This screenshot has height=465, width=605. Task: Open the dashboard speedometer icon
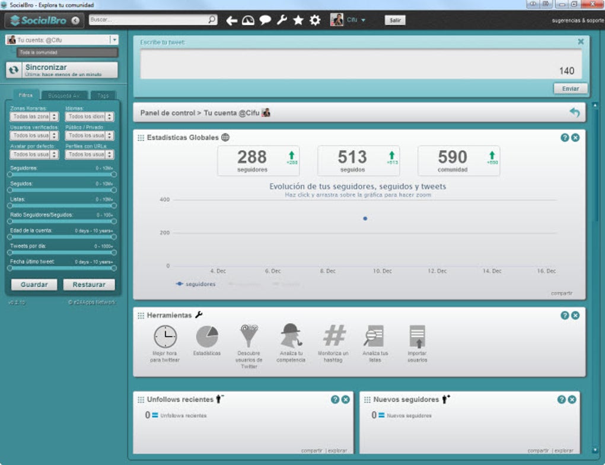click(248, 20)
